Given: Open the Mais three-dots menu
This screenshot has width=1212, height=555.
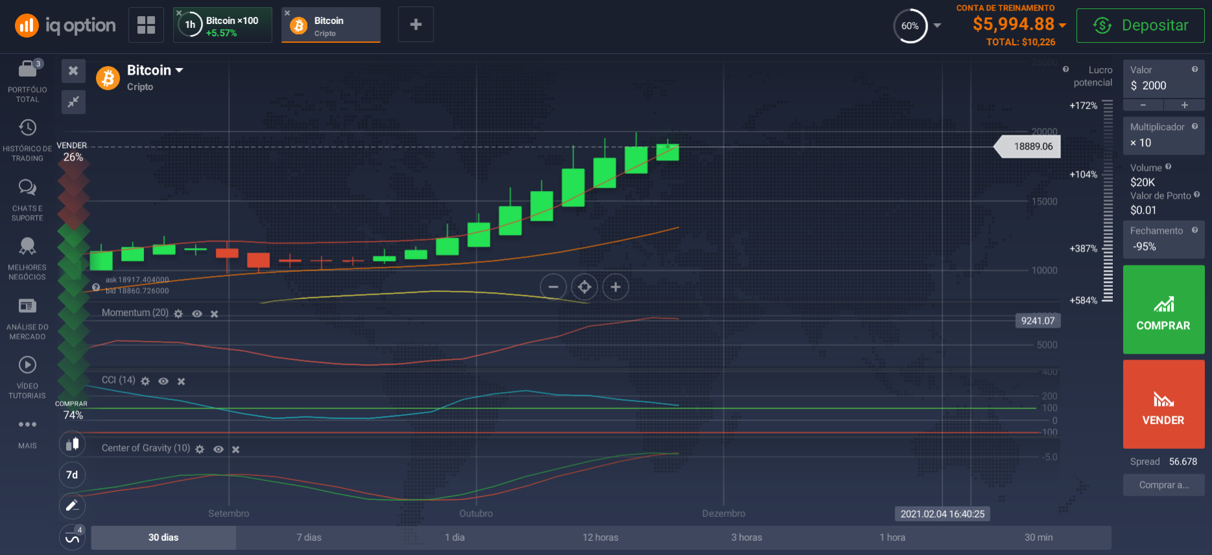Looking at the screenshot, I should pyautogui.click(x=27, y=433).
